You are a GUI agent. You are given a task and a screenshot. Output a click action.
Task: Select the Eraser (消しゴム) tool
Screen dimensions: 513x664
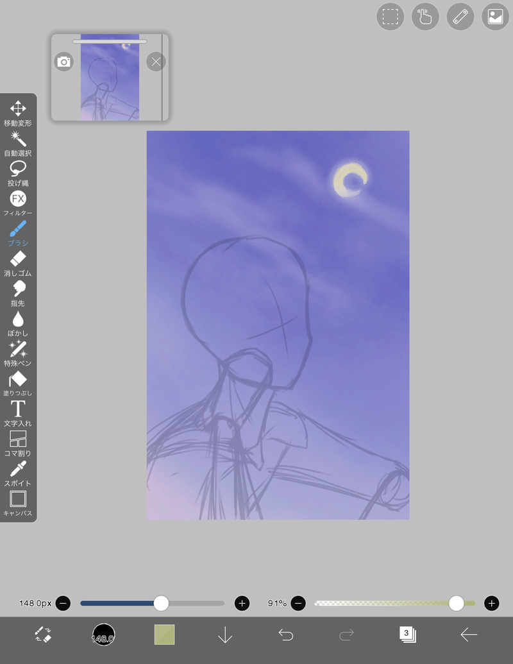pyautogui.click(x=18, y=264)
